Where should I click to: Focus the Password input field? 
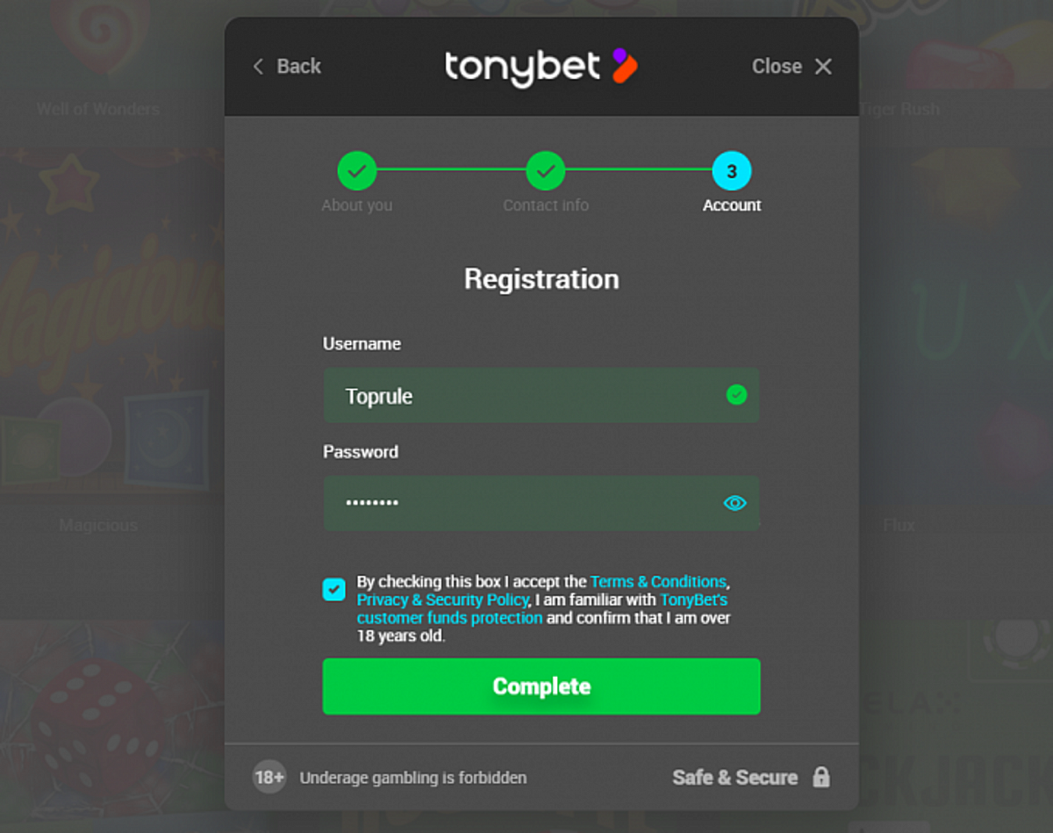(541, 503)
